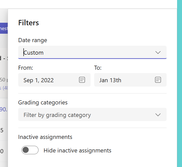Image resolution: width=182 pixels, height=167 pixels.
Task: Click the 'Grading categories' section label
Action: tap(43, 102)
